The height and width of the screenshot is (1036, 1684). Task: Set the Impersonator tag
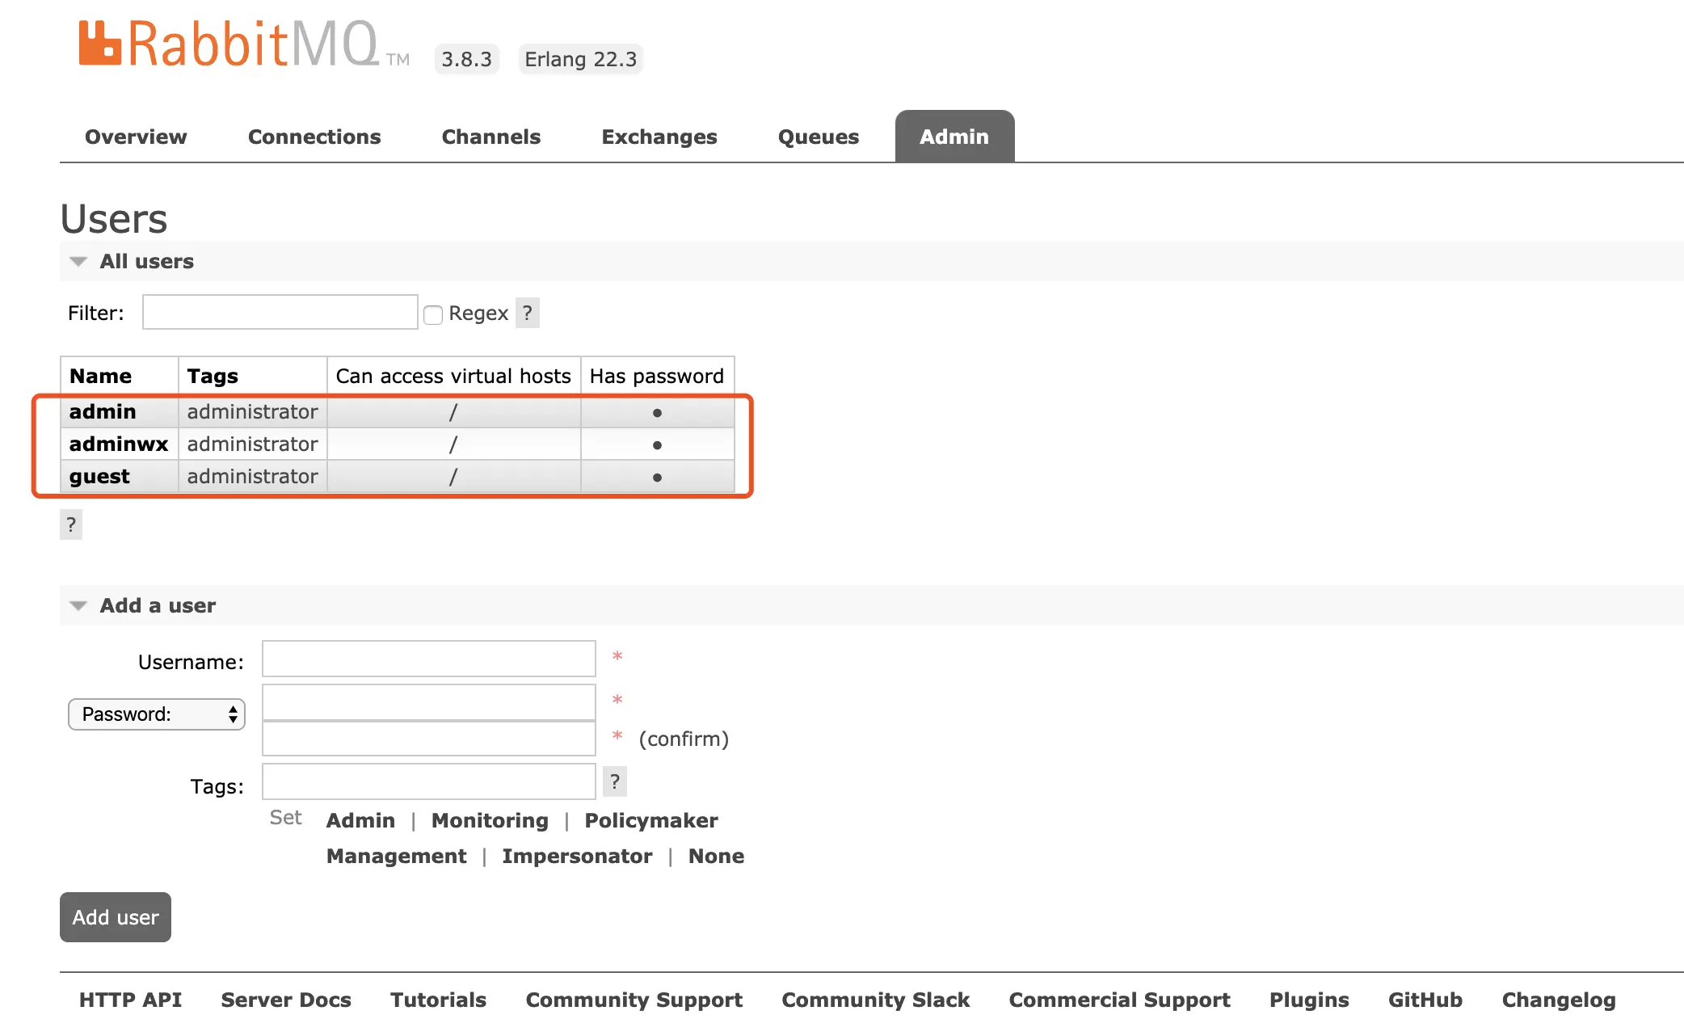tap(576, 857)
